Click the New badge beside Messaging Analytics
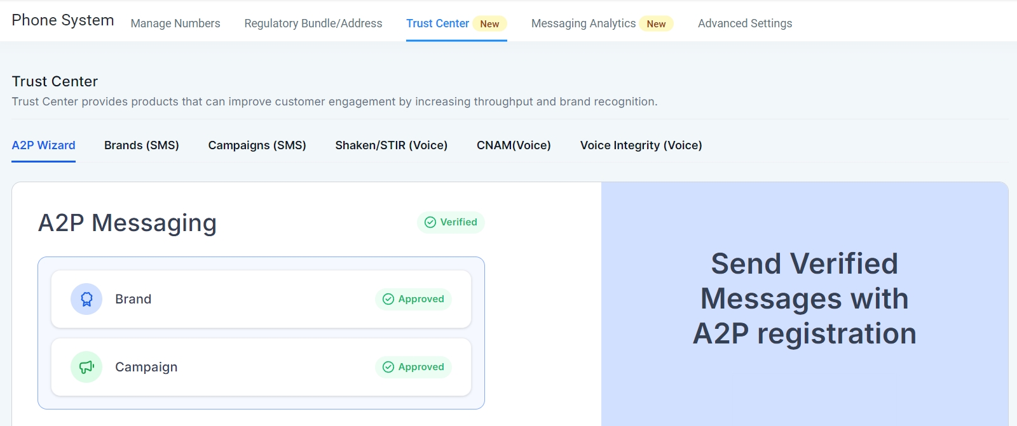This screenshot has width=1017, height=426. (656, 24)
